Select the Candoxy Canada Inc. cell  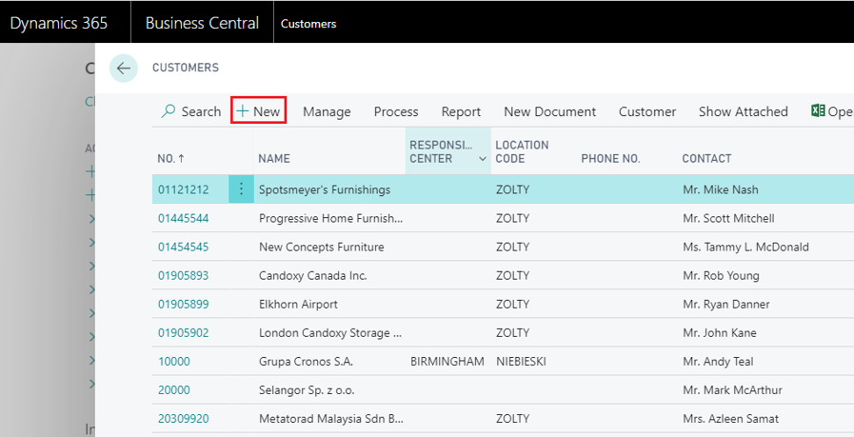(312, 276)
